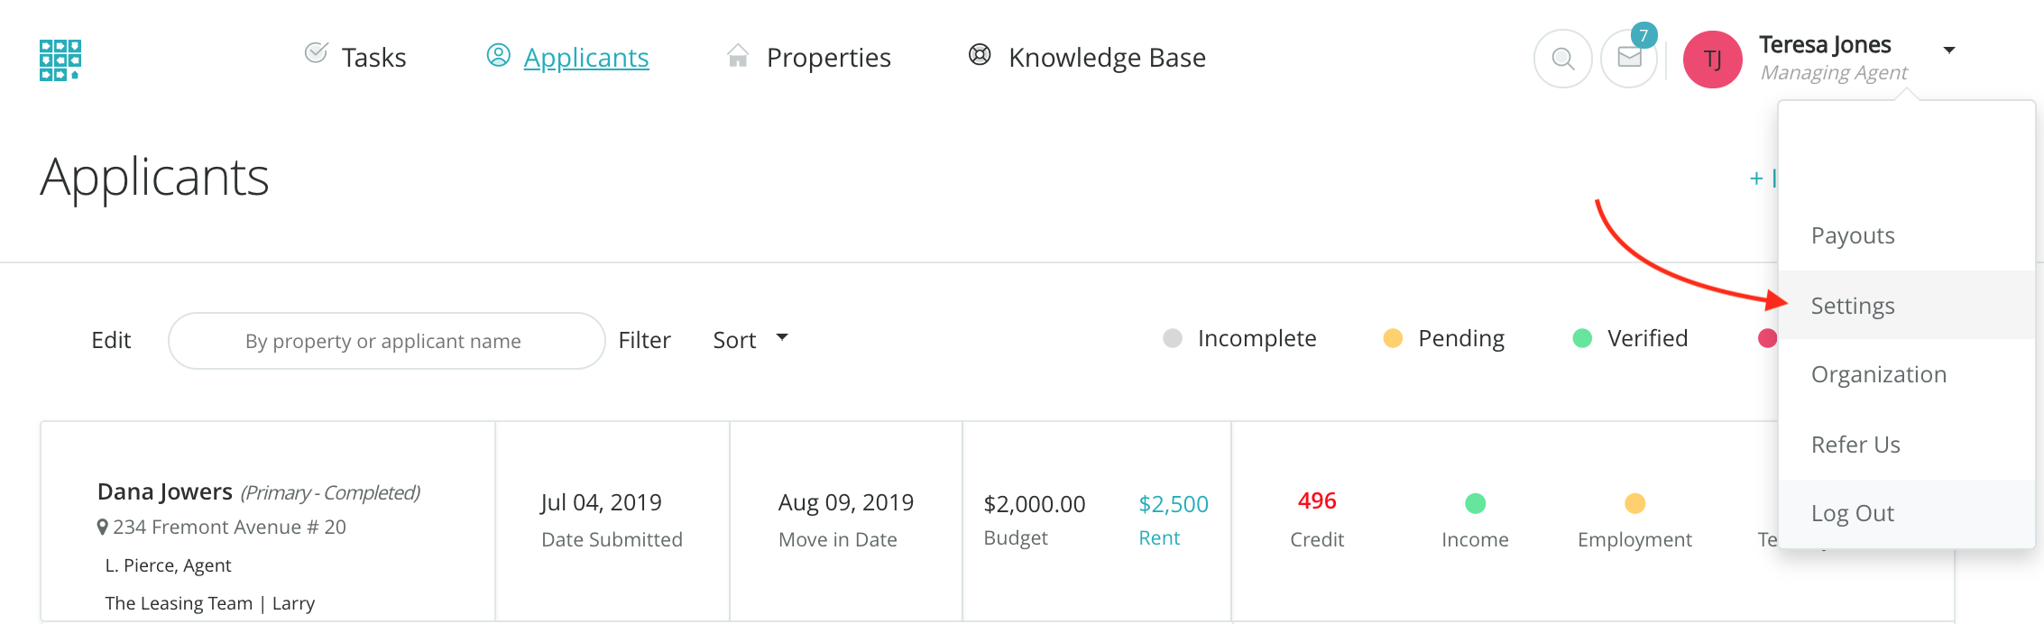
Task: Click the Filter button
Action: pyautogui.click(x=644, y=340)
